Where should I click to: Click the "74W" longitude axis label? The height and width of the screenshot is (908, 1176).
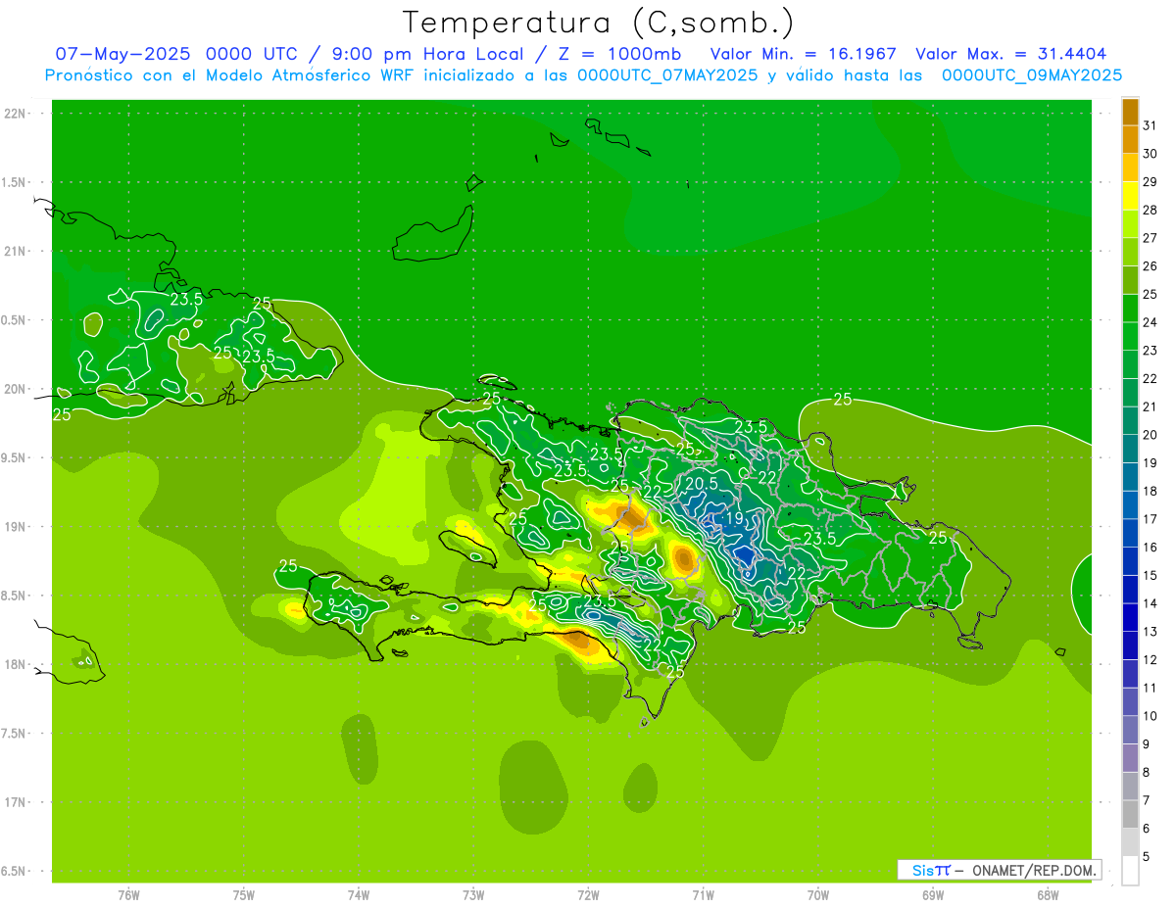click(x=359, y=894)
